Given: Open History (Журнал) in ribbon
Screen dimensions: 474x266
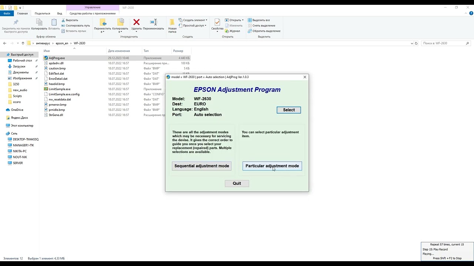Looking at the screenshot, I should [232, 31].
